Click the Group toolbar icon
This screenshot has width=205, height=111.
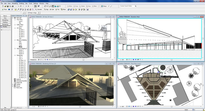click(x=104, y=6)
